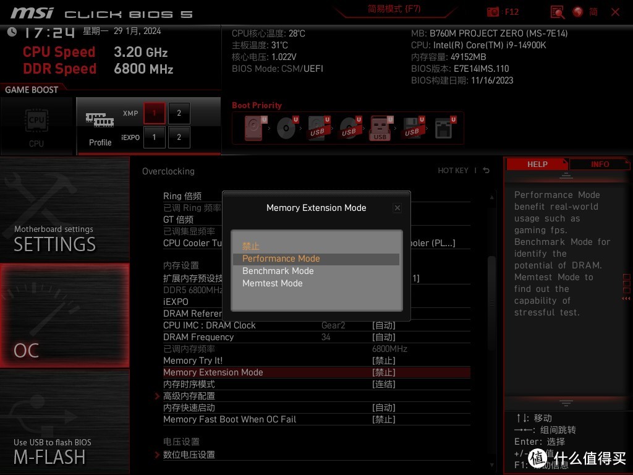
Task: Open Memory Extension Mode [禁止] value
Action: (x=383, y=372)
